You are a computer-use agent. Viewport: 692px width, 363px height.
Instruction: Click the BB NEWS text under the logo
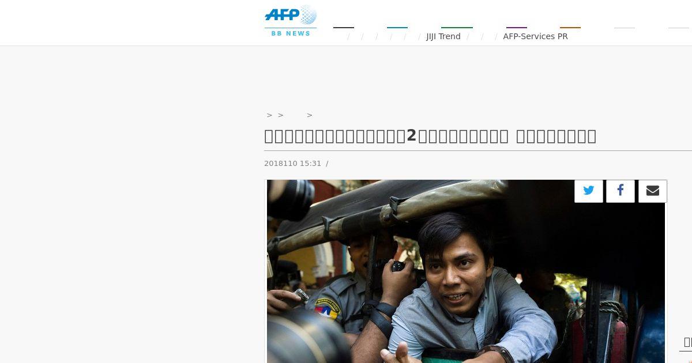pyautogui.click(x=291, y=33)
